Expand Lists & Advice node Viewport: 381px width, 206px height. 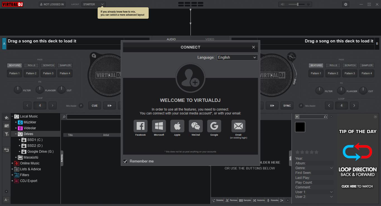point(12,169)
